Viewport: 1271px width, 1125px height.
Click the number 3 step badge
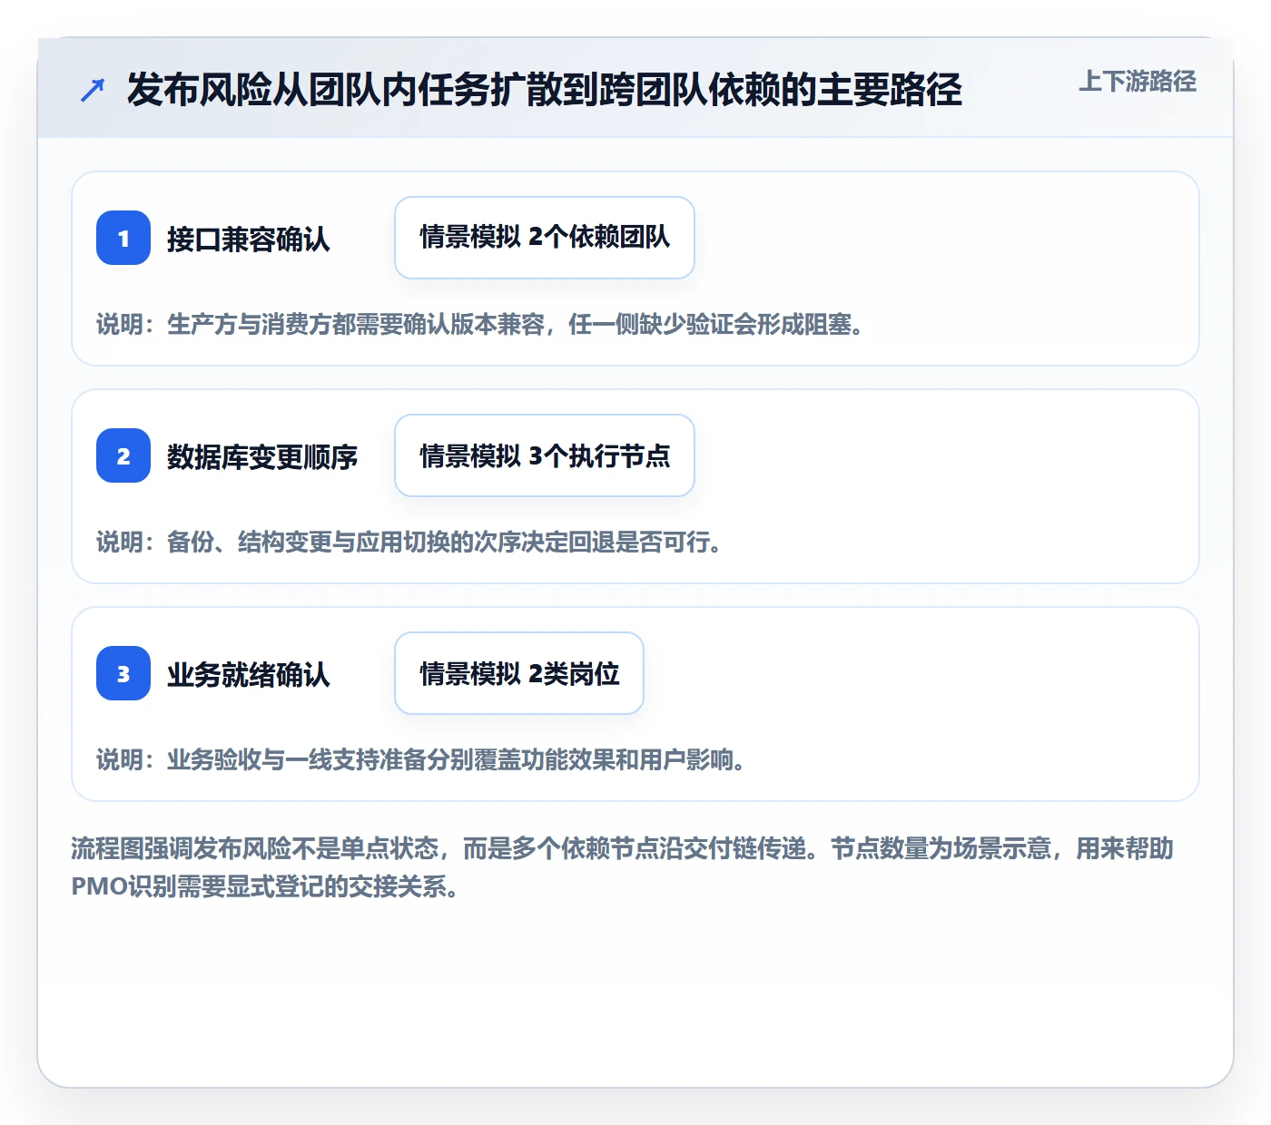(123, 673)
